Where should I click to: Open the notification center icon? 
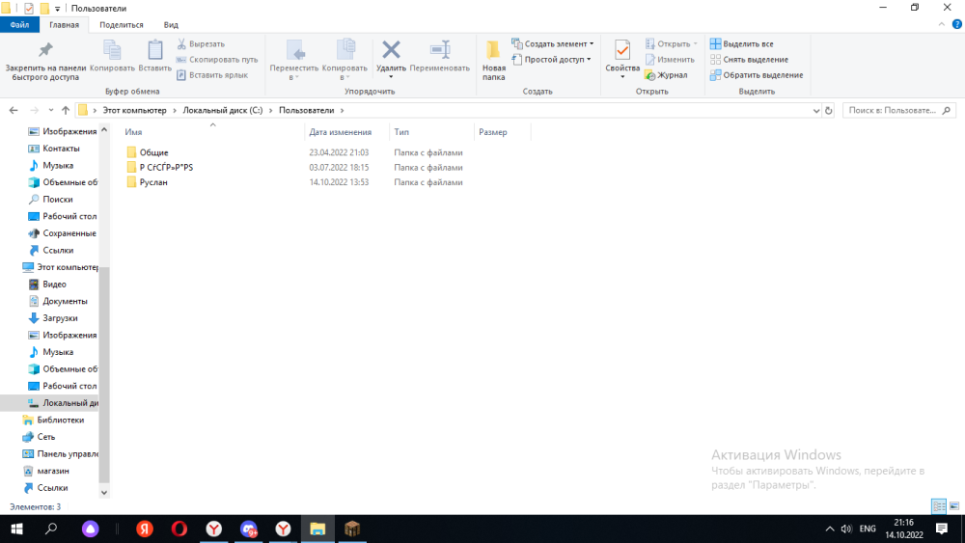942,529
